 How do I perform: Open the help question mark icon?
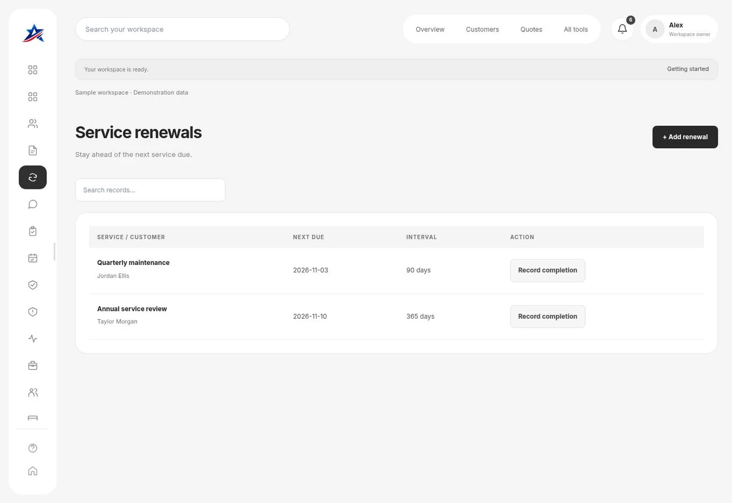[33, 448]
